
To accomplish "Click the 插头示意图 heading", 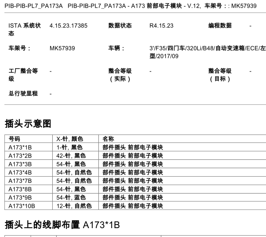I will (x=28, y=123).
